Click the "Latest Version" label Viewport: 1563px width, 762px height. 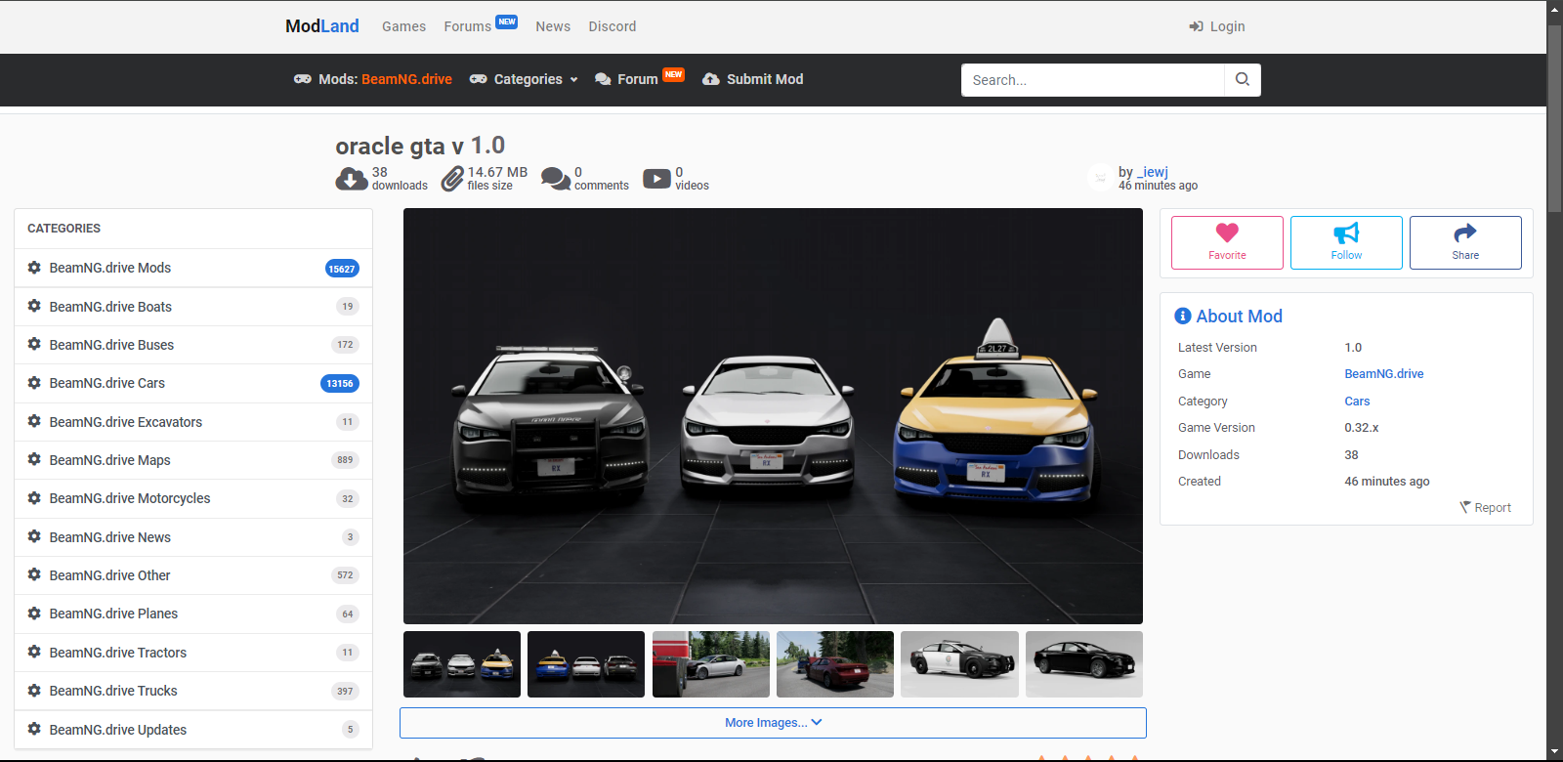pyautogui.click(x=1217, y=348)
